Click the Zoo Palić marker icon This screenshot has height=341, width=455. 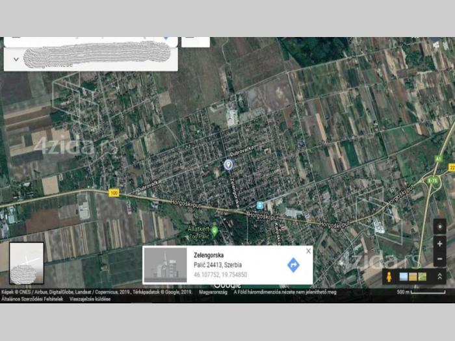pyautogui.click(x=214, y=230)
